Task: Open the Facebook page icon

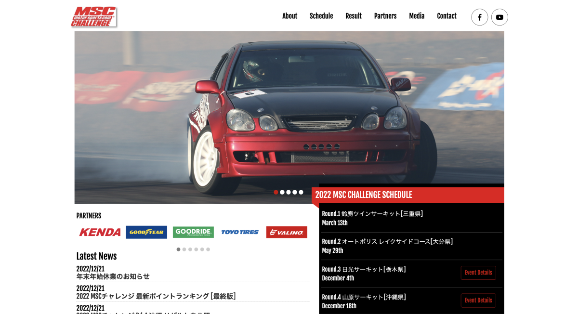Action: coord(479,17)
